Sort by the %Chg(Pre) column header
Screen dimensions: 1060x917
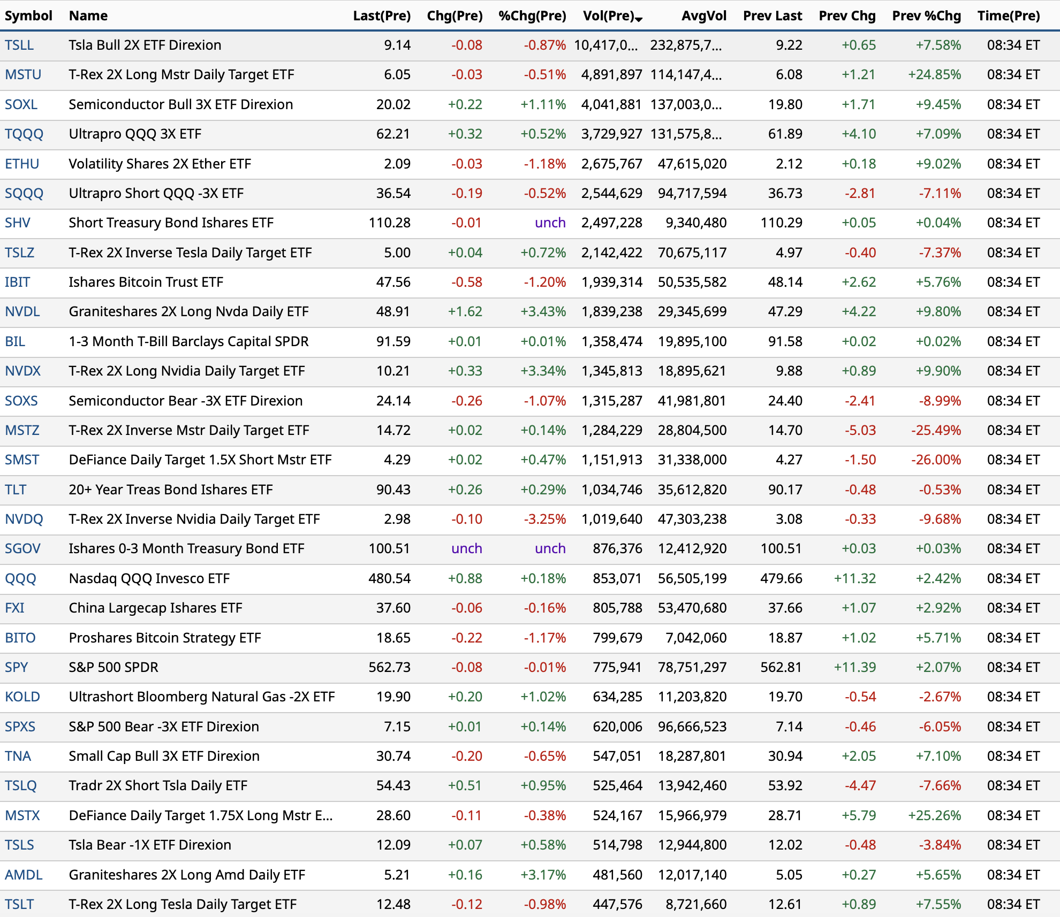tap(532, 16)
